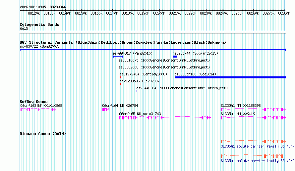This screenshot has height=171, width=295.
Task: Click the C6orf163|NM_001010868 gene label
Action: 41,106
